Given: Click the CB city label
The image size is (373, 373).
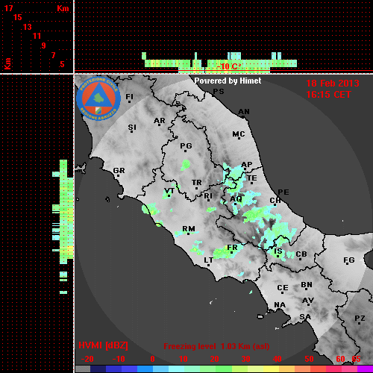Looking at the screenshot, I should click(x=301, y=254).
